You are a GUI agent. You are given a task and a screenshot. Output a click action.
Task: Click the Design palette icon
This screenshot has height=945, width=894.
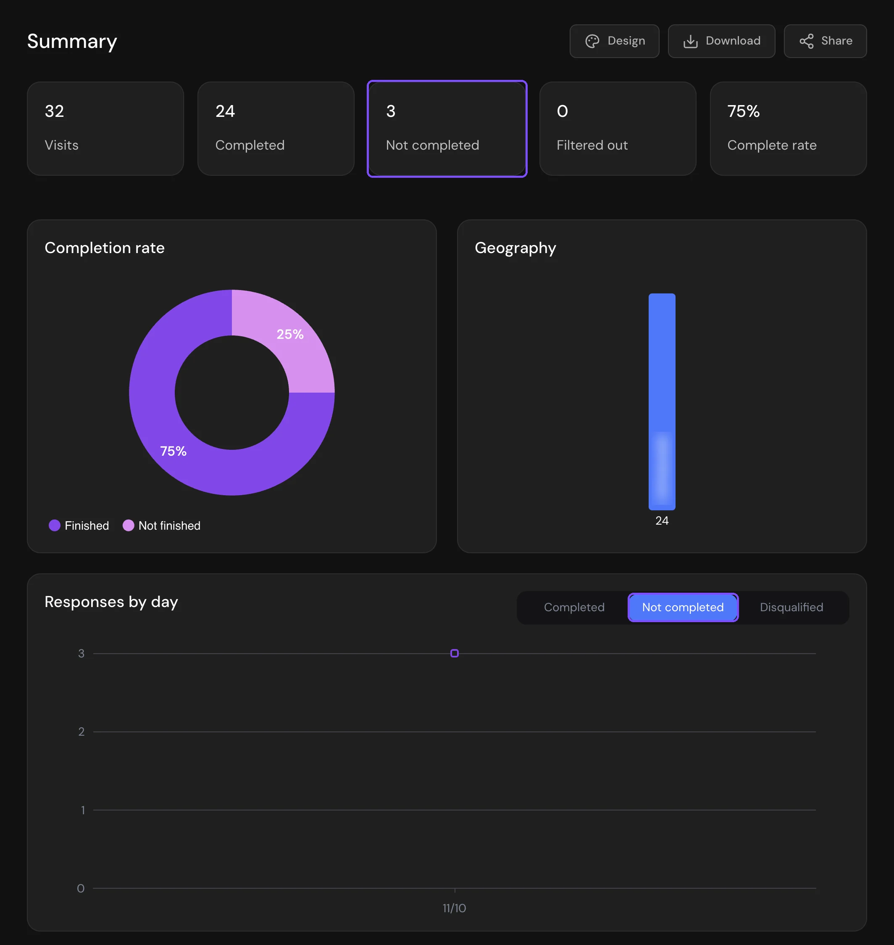[592, 42]
